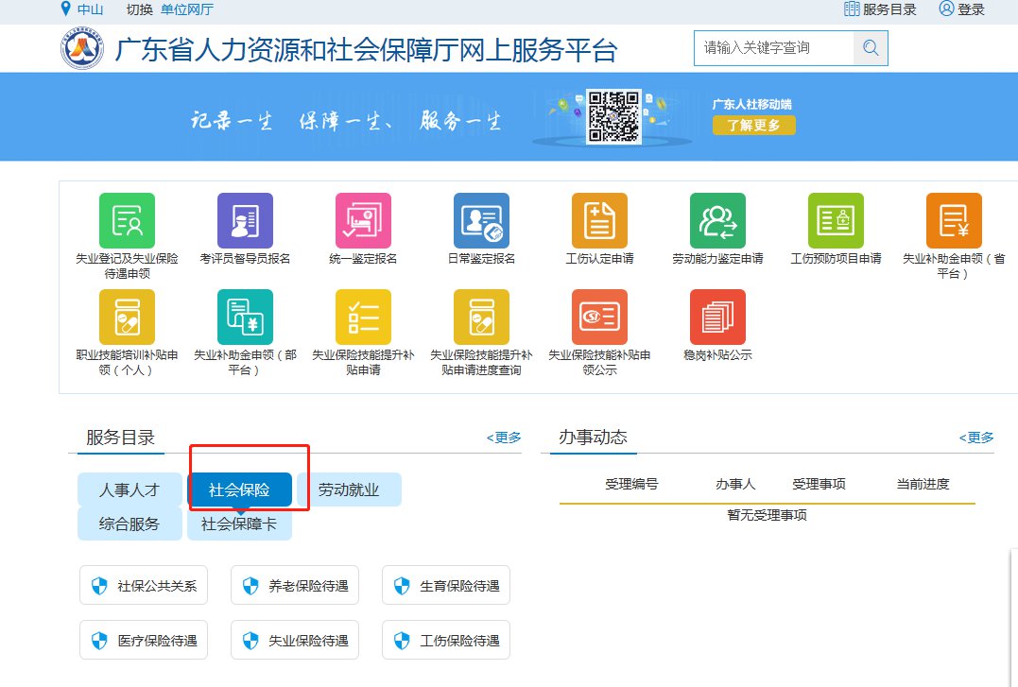This screenshot has width=1018, height=687.
Task: Expand 更多 next to 办事动态
Action: click(976, 438)
